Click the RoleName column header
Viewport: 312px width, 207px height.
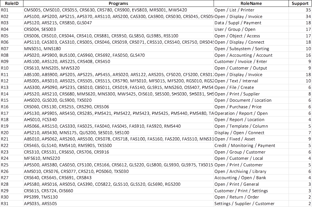pos(251,4)
